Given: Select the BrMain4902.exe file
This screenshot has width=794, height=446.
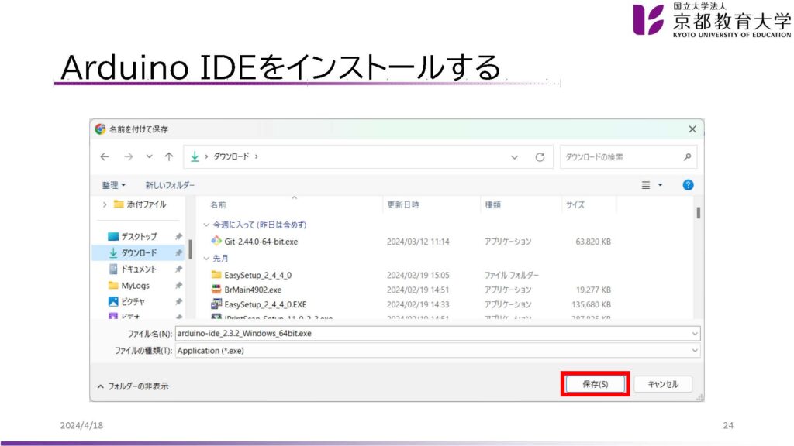Looking at the screenshot, I should 253,290.
